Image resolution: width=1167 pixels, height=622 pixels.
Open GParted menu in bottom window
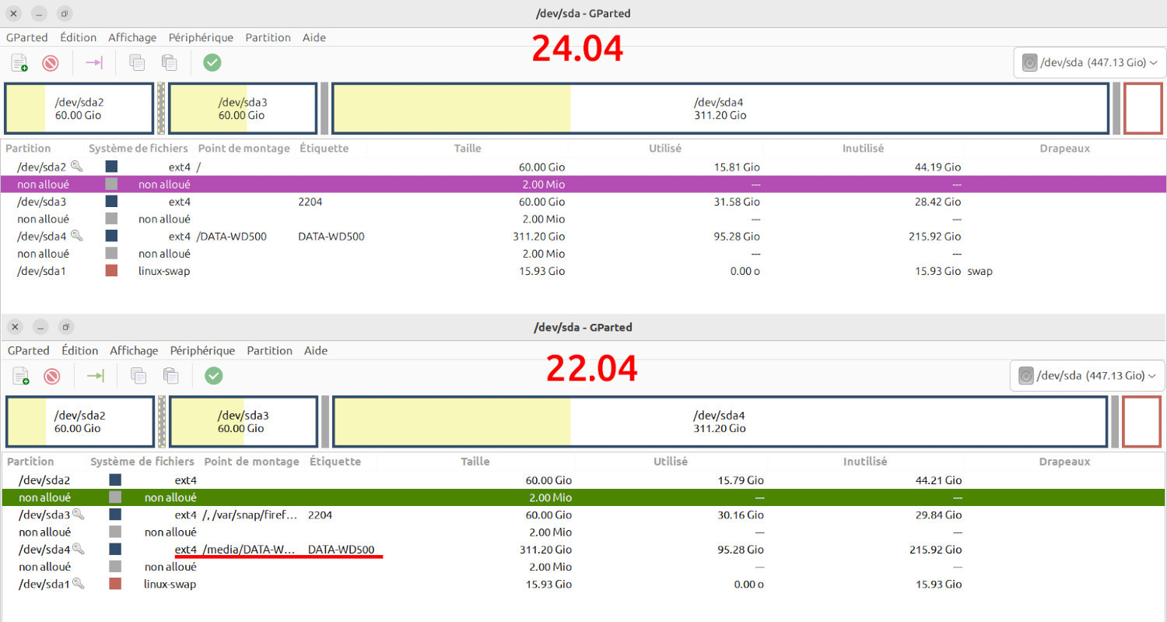pyautogui.click(x=28, y=350)
